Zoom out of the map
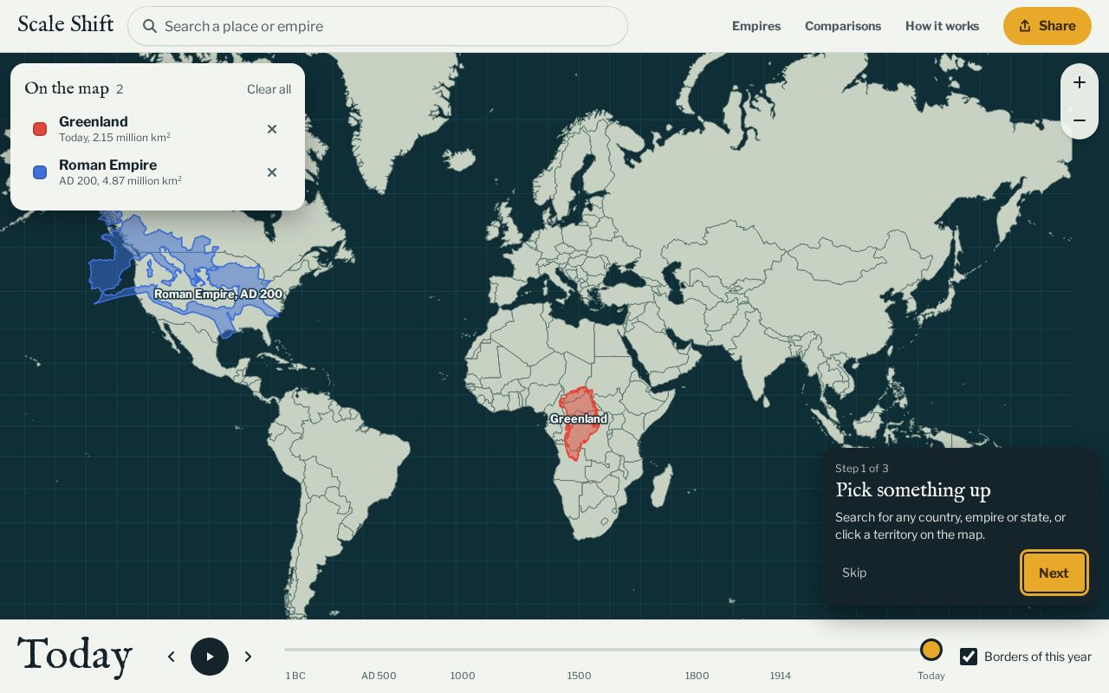The image size is (1109, 693). coord(1080,120)
